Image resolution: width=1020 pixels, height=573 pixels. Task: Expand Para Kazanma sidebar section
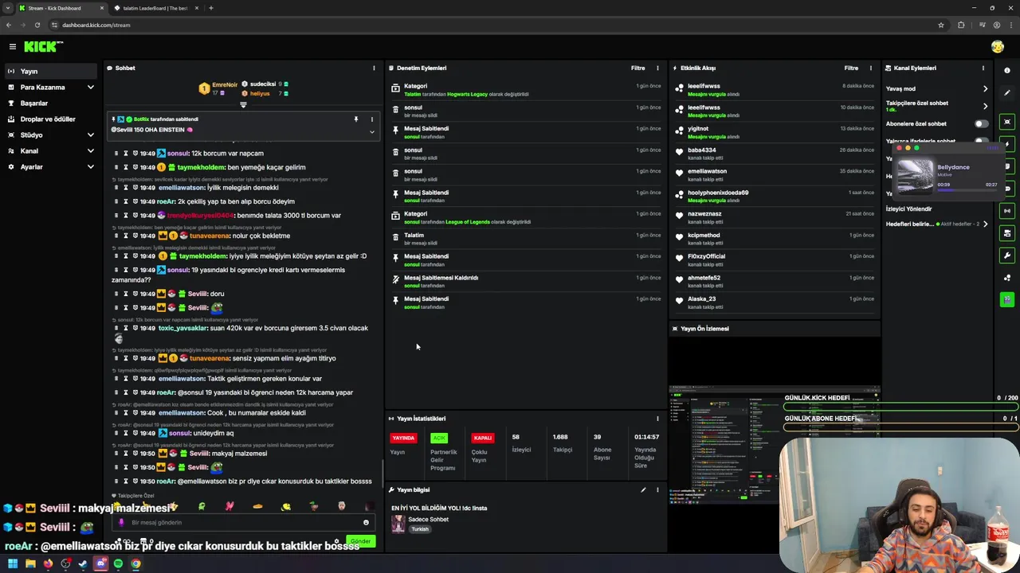(x=90, y=88)
